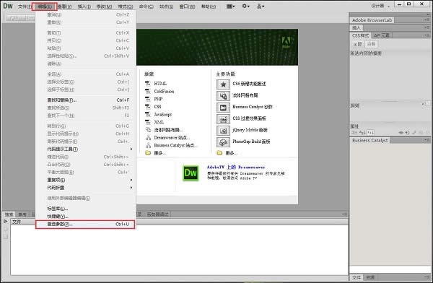Screen dimensions: 433x283
Task: Open the gear extension settings icon
Action: point(245,6)
